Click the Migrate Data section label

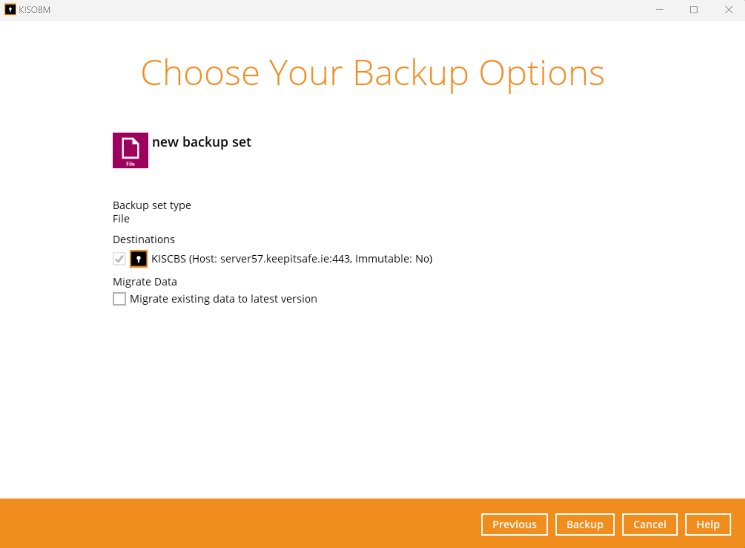144,281
